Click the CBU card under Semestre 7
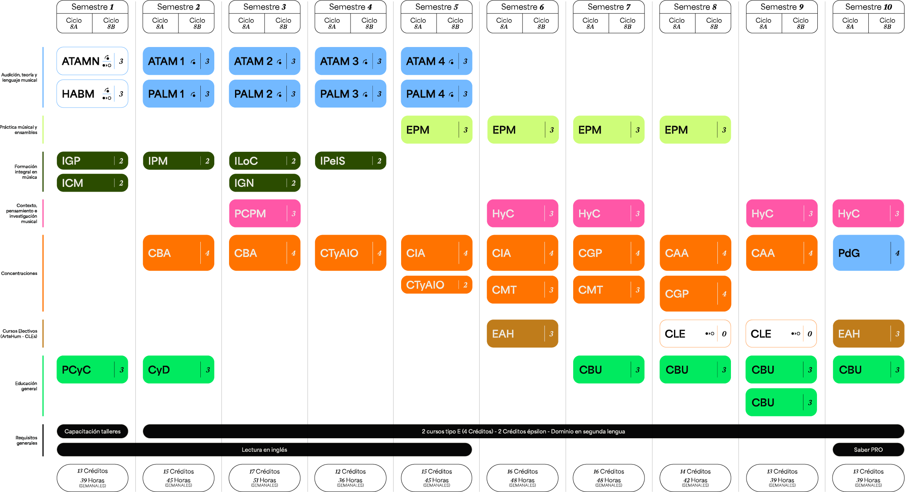This screenshot has width=905, height=492. coord(609,369)
